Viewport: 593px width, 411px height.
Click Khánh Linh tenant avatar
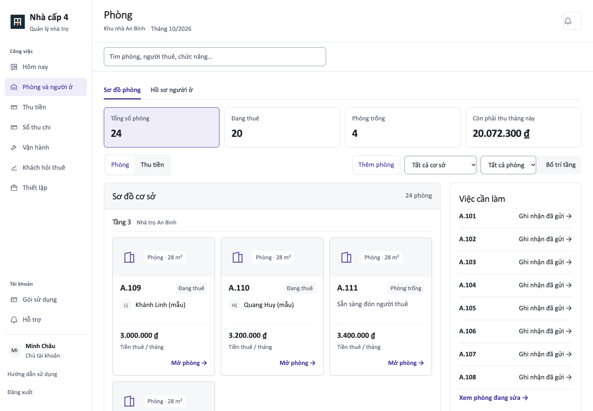(x=126, y=305)
